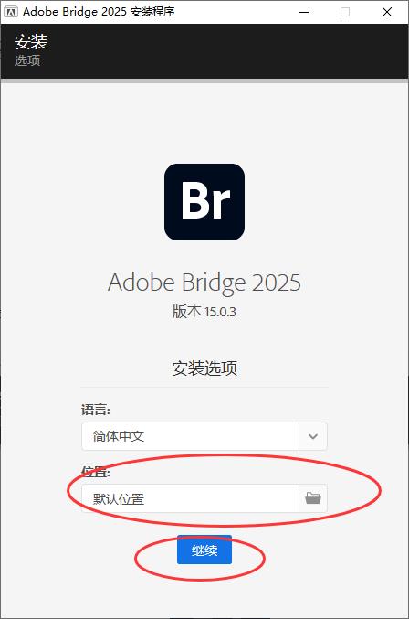The width and height of the screenshot is (409, 619).
Task: Click the 安装 header title
Action: (x=31, y=41)
